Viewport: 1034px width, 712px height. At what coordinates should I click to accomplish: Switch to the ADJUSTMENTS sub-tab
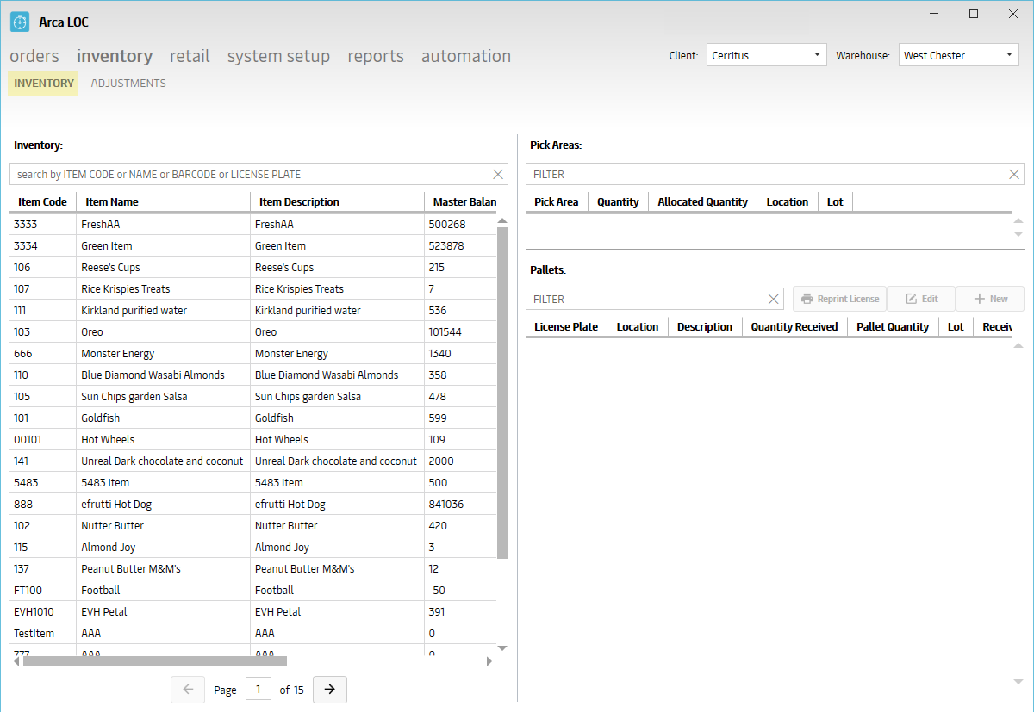point(128,84)
